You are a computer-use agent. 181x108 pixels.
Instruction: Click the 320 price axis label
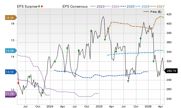coord(169,61)
